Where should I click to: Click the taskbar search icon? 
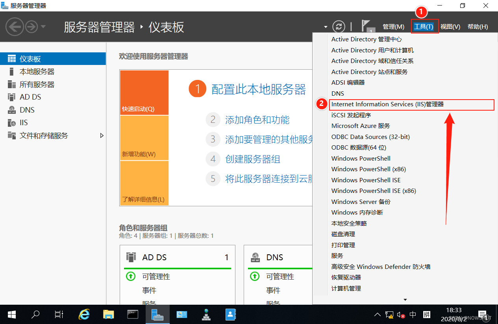tap(35, 314)
